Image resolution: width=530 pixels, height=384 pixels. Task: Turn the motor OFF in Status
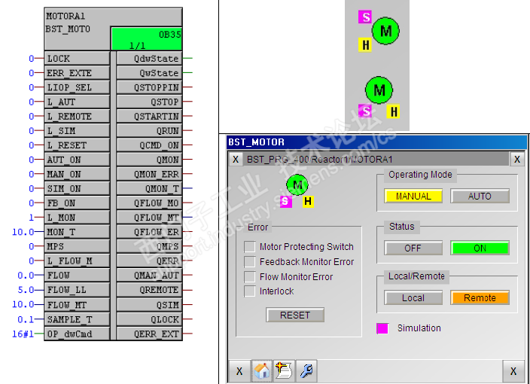(x=413, y=248)
